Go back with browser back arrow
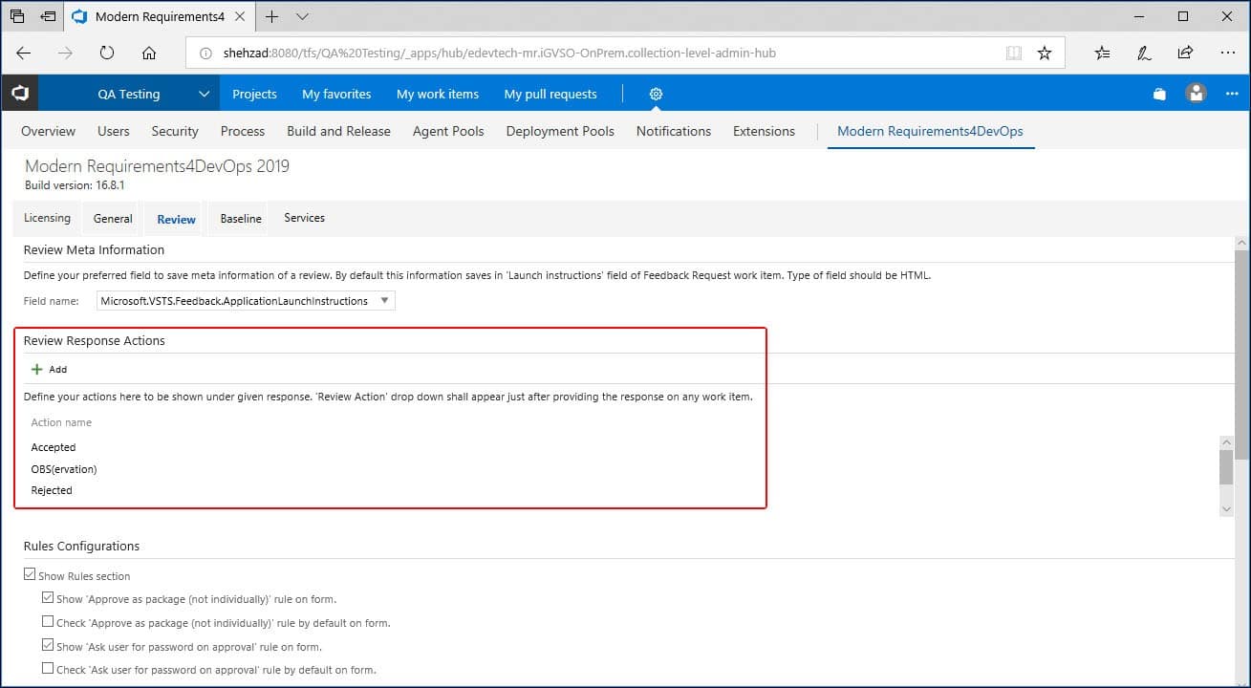Viewport: 1251px width, 688px height. [x=24, y=54]
